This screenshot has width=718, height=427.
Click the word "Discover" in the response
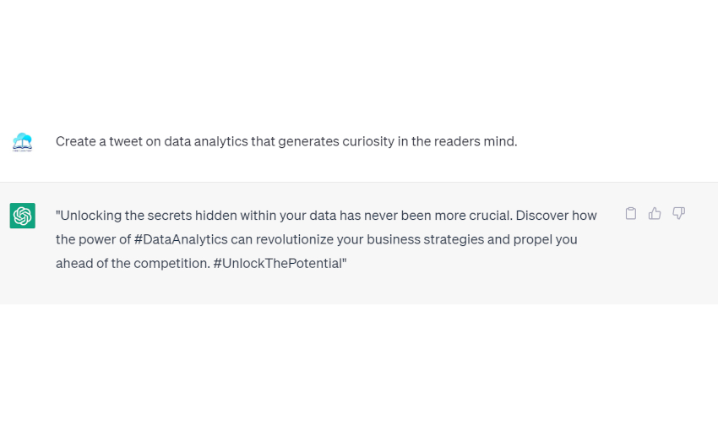(x=541, y=216)
